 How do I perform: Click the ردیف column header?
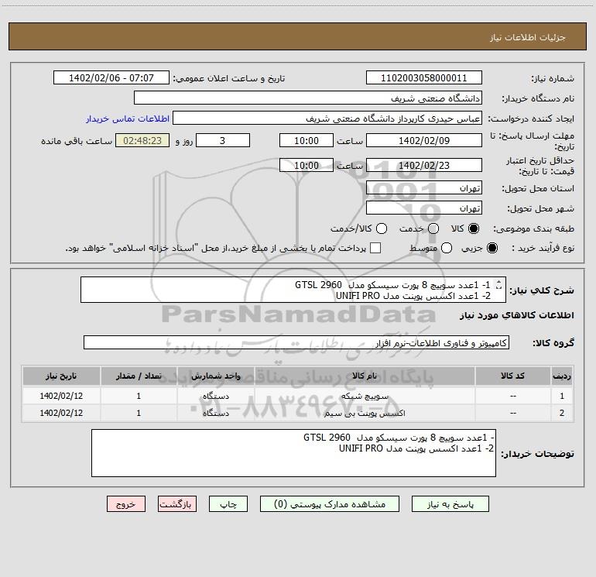[x=562, y=376]
